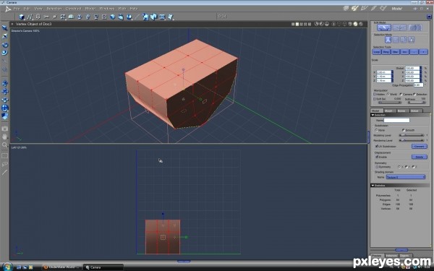The height and width of the screenshot is (271, 434).
Task: Click the Carrara logo icon beside File menu
Action: (8, 9)
